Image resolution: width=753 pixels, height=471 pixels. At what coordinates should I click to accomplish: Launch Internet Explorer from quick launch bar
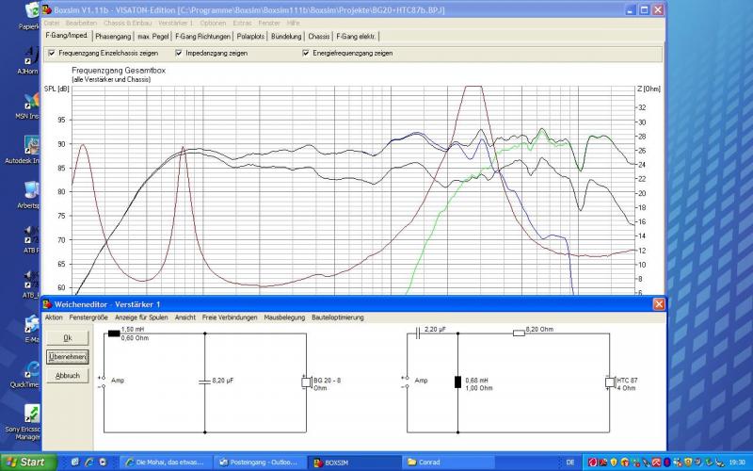(x=89, y=462)
